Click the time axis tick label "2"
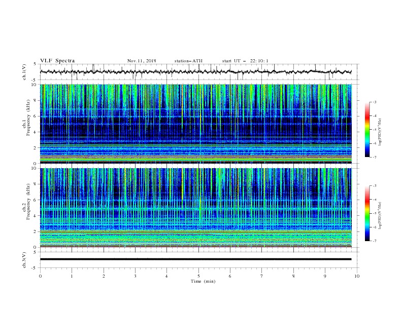Image resolution: width=402 pixels, height=310 pixels. (x=104, y=276)
